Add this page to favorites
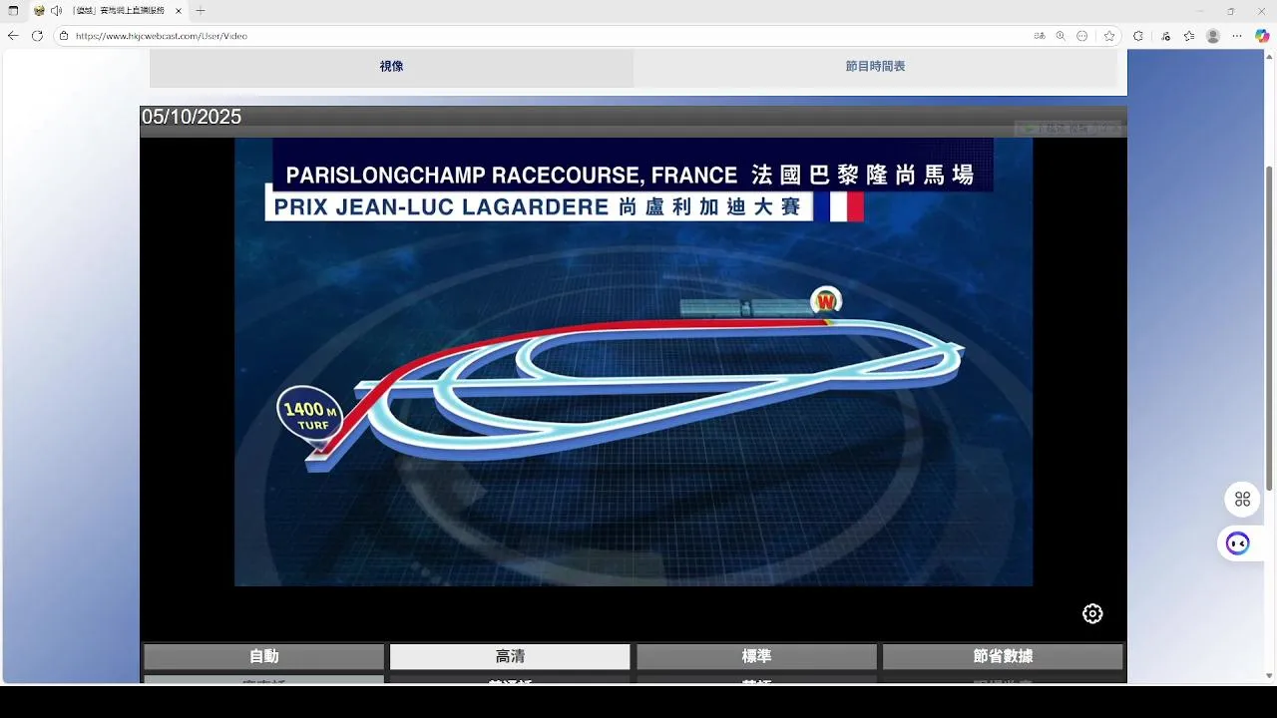1277x718 pixels. click(x=1108, y=36)
